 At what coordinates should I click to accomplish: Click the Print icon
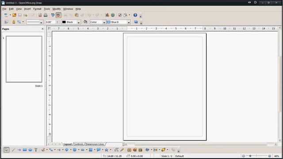46,15
